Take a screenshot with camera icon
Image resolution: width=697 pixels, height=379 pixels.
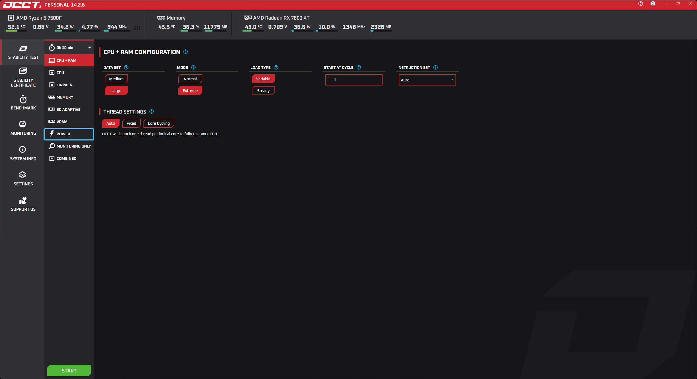[x=653, y=4]
